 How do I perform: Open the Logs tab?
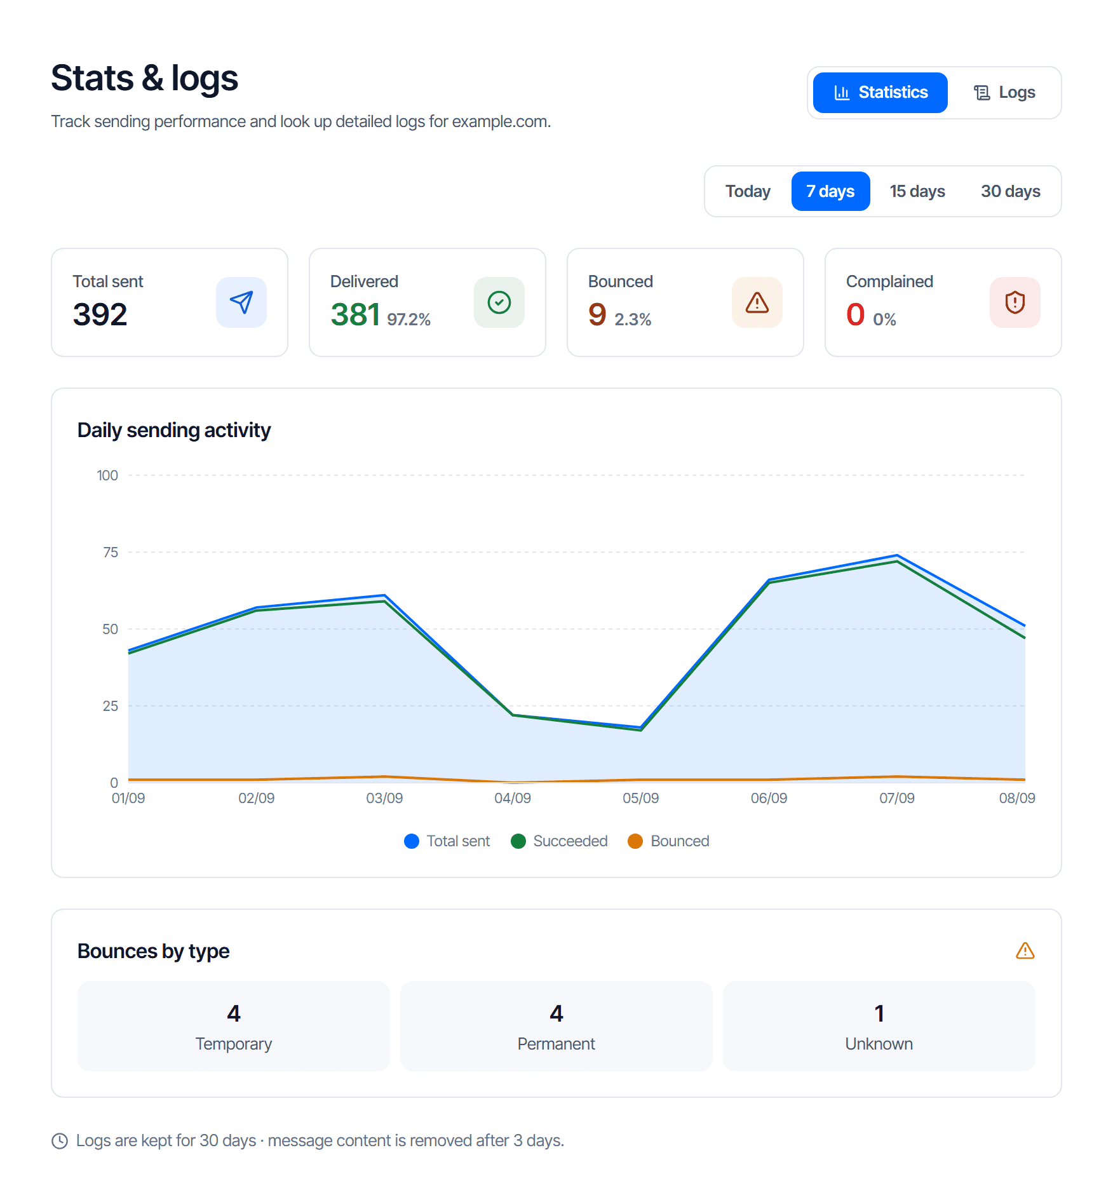coord(1004,93)
